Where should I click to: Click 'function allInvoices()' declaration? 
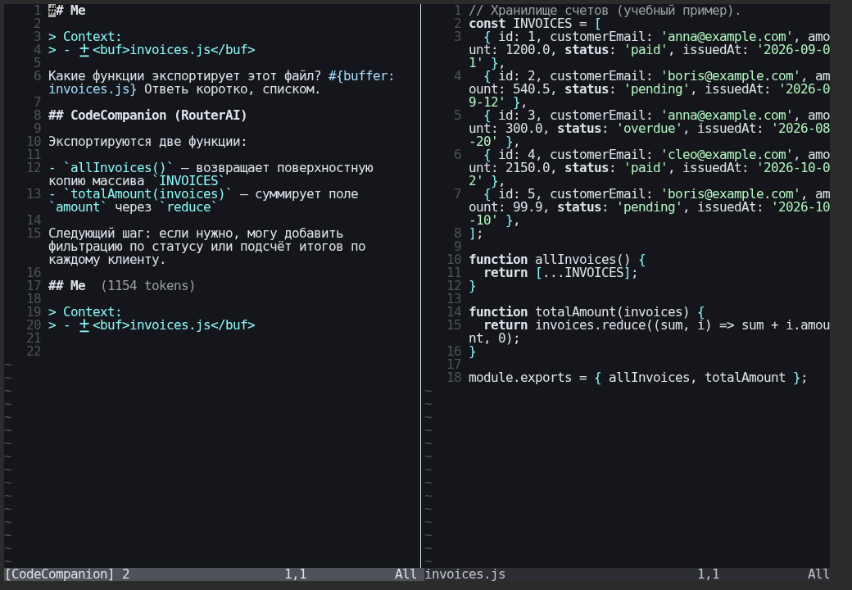tap(550, 260)
